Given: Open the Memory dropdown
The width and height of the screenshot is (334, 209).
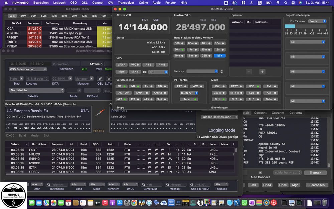Looking at the screenshot, I should pos(202,72).
